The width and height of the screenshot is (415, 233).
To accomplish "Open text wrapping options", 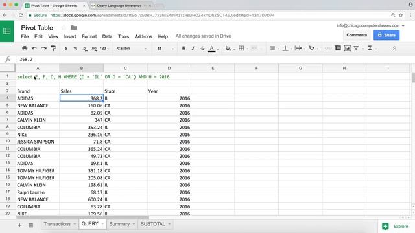I will click(298, 48).
